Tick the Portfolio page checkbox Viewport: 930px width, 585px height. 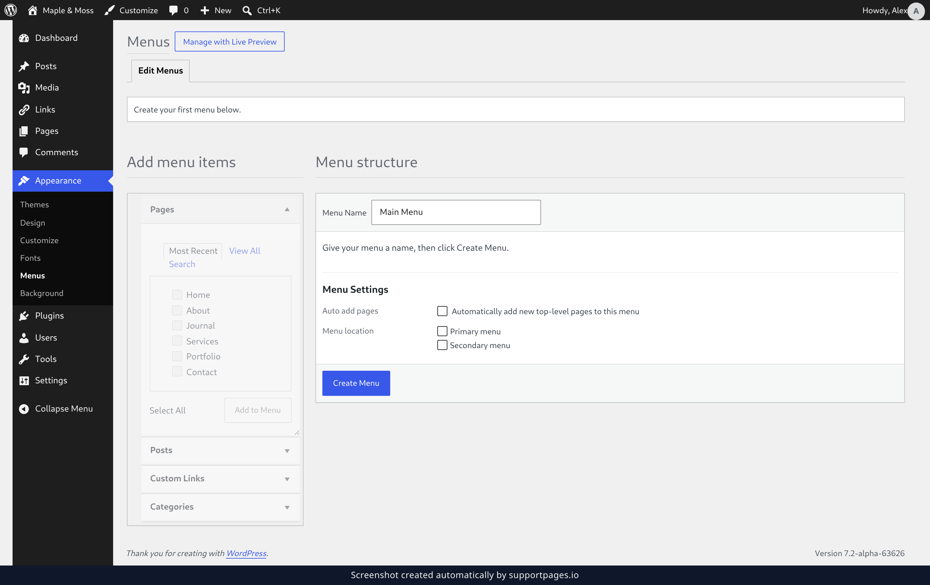tap(177, 356)
